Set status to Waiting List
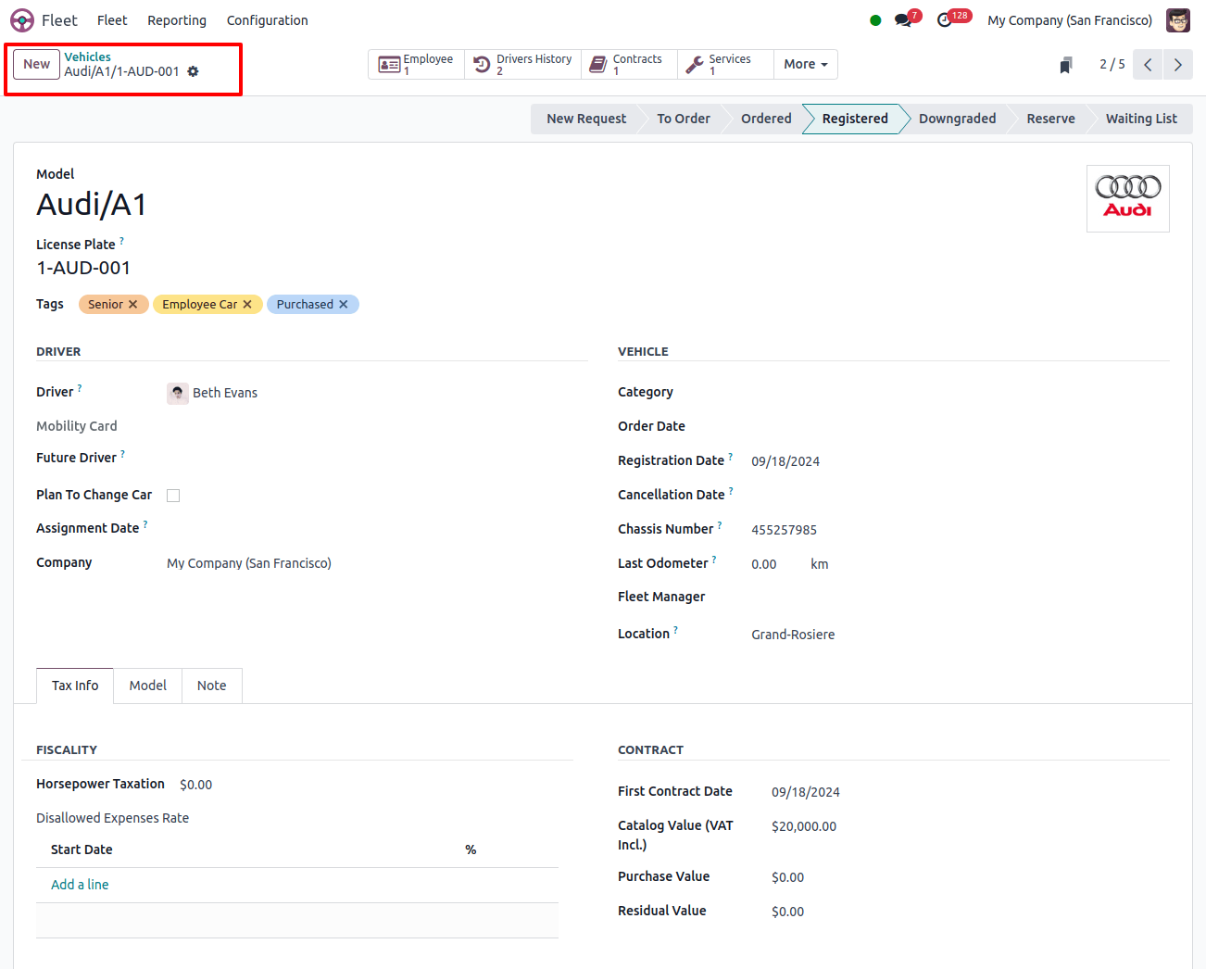The width and height of the screenshot is (1206, 969). click(1141, 119)
